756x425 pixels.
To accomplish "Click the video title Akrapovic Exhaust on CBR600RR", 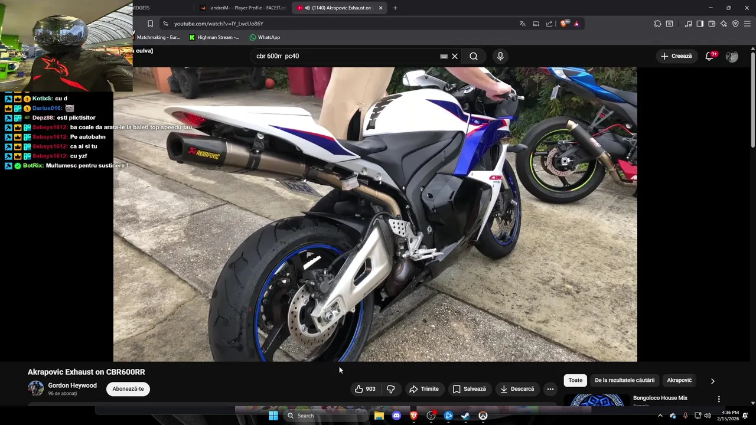I will coord(86,372).
